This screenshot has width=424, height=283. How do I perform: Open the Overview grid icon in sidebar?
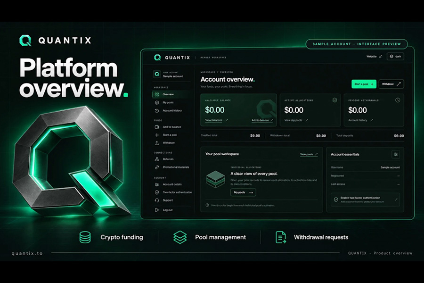157,94
